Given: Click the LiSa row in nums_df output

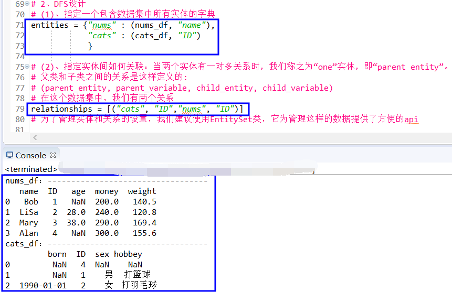Looking at the screenshot, I should pos(81,212).
